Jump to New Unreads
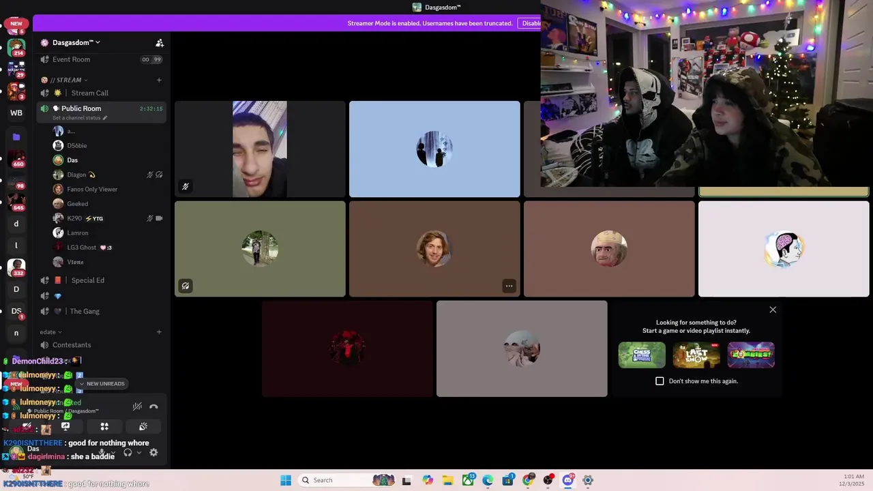 coord(102,384)
